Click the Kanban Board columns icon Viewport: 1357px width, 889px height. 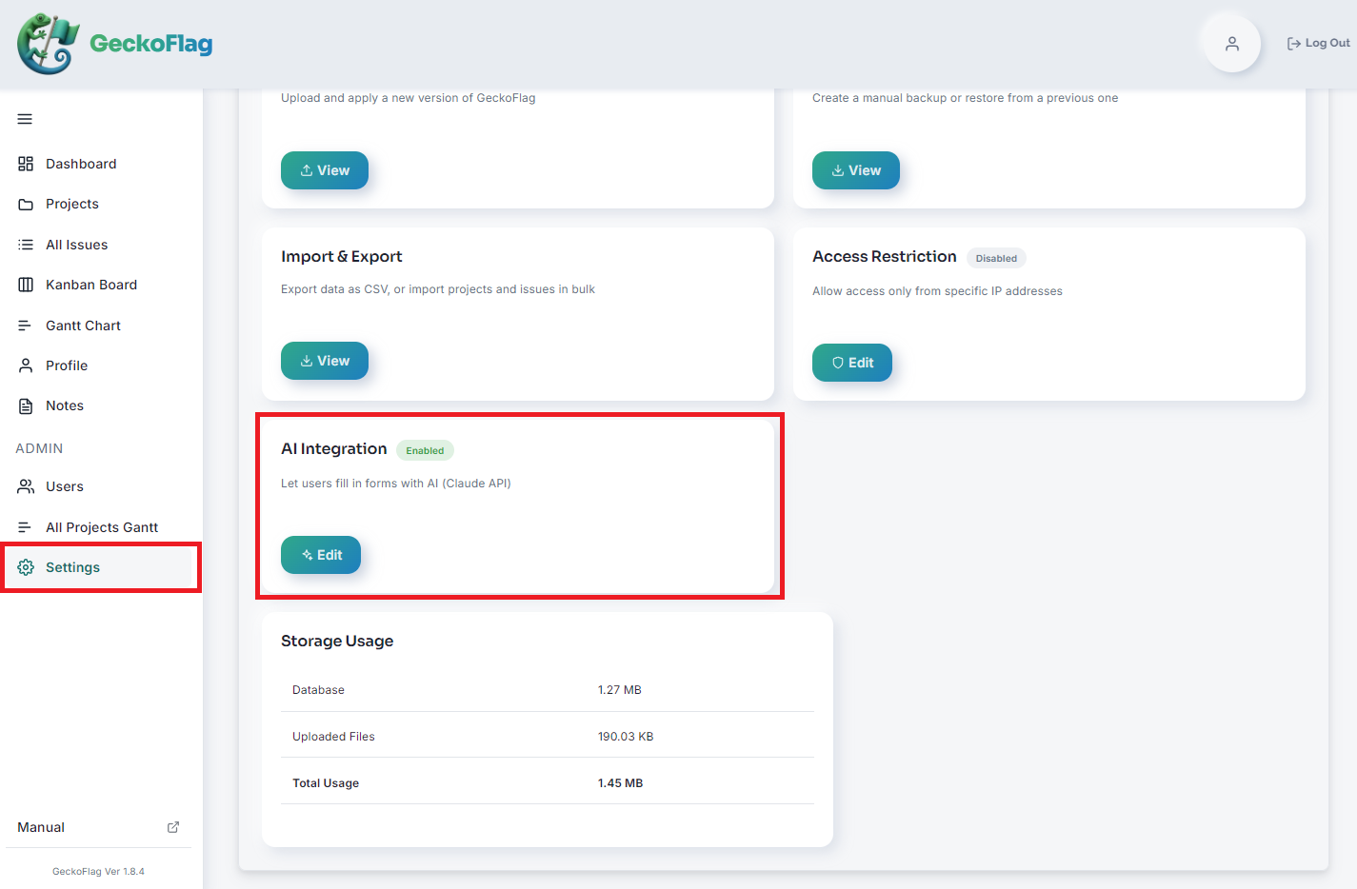coord(26,285)
